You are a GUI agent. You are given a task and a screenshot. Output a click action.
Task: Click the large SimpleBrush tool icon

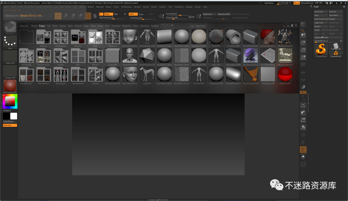coord(321,50)
